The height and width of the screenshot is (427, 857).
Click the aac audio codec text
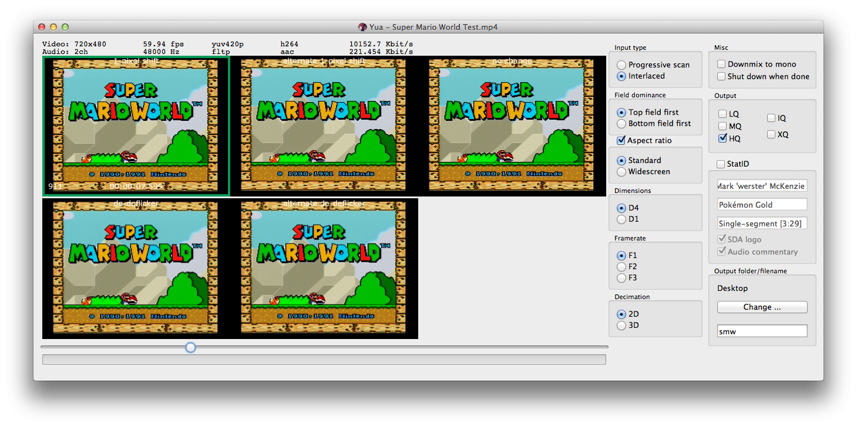coord(287,52)
